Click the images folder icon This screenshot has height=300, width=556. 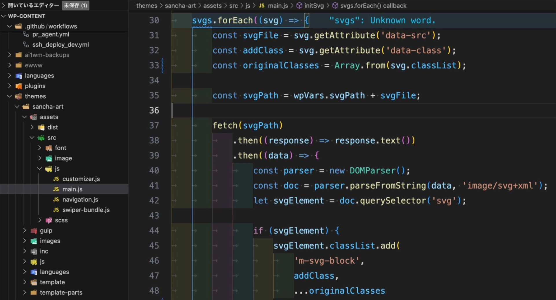point(34,241)
